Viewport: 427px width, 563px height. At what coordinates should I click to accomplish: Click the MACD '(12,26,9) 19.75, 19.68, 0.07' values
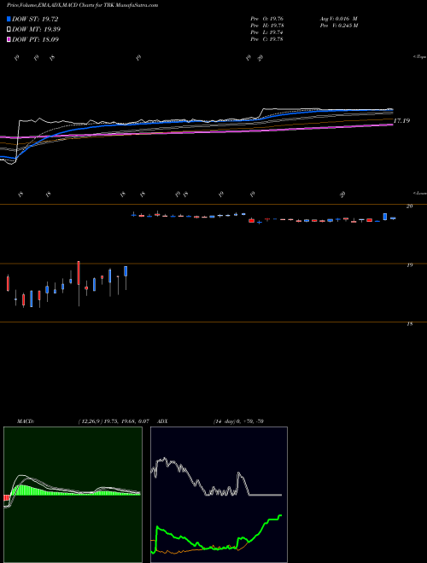point(114,421)
